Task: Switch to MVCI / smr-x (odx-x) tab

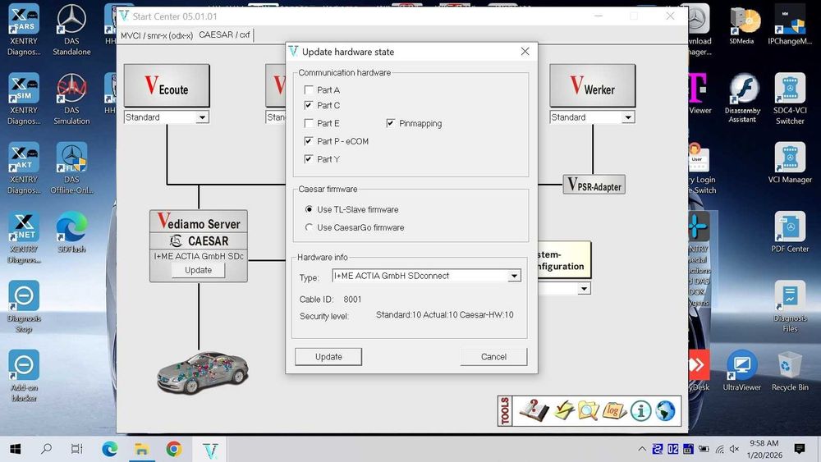Action: pos(157,35)
